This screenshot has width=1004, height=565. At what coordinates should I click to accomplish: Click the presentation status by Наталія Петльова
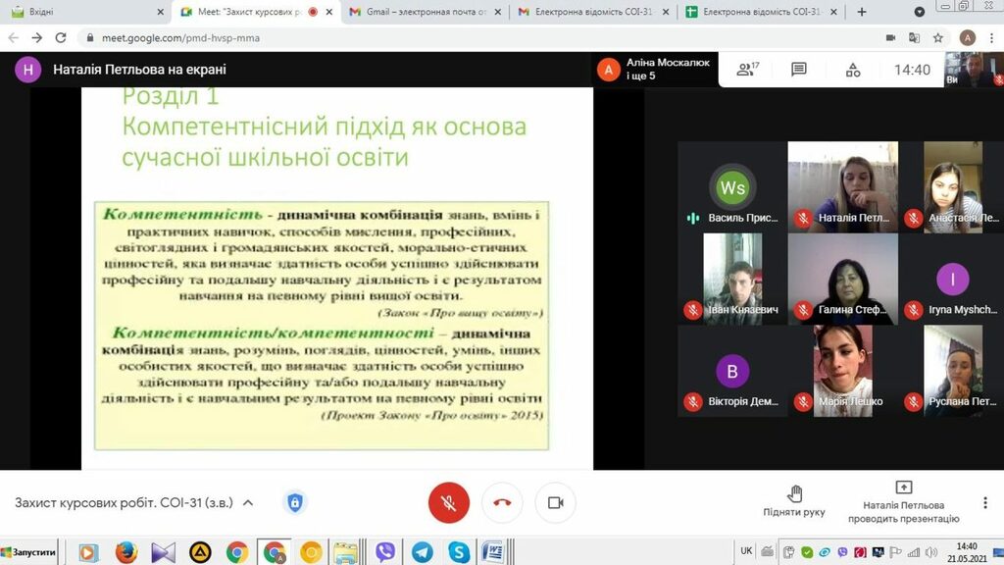pos(903,501)
